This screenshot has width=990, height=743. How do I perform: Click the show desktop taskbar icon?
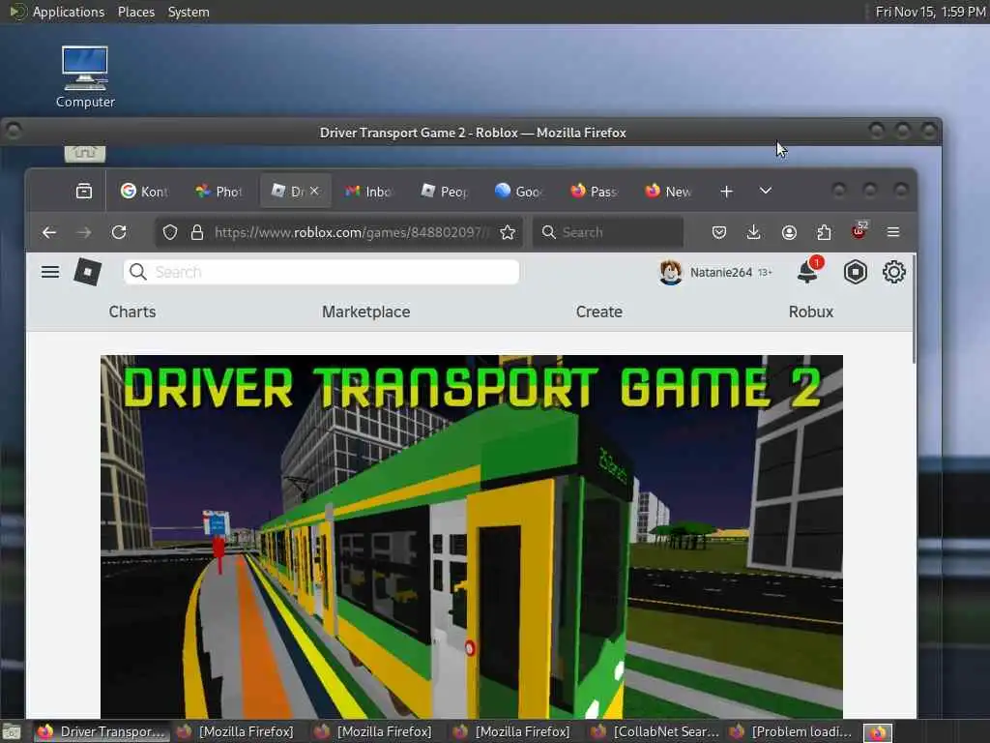[12, 732]
